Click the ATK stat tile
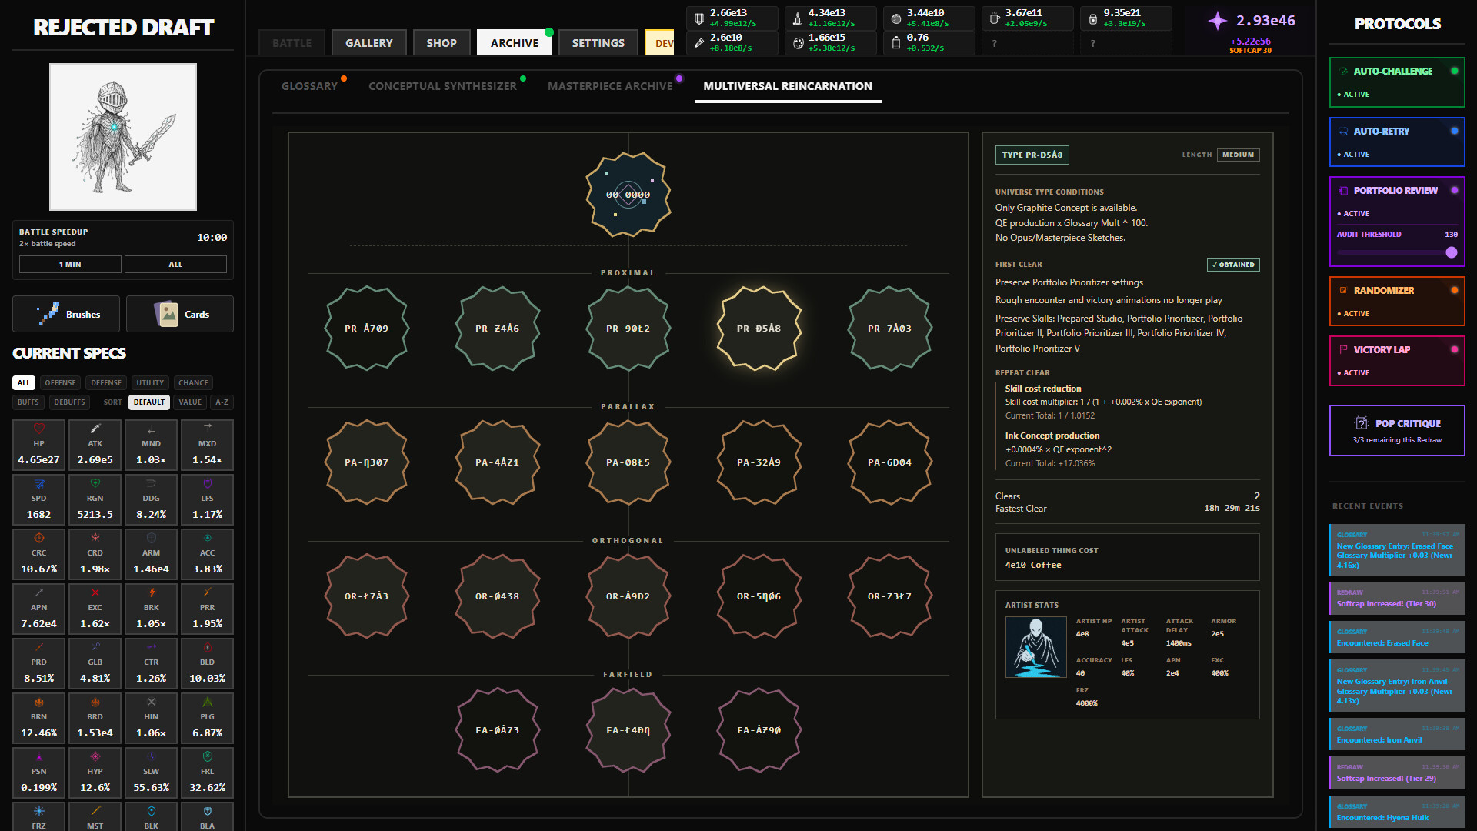Image resolution: width=1477 pixels, height=831 pixels. tap(95, 445)
